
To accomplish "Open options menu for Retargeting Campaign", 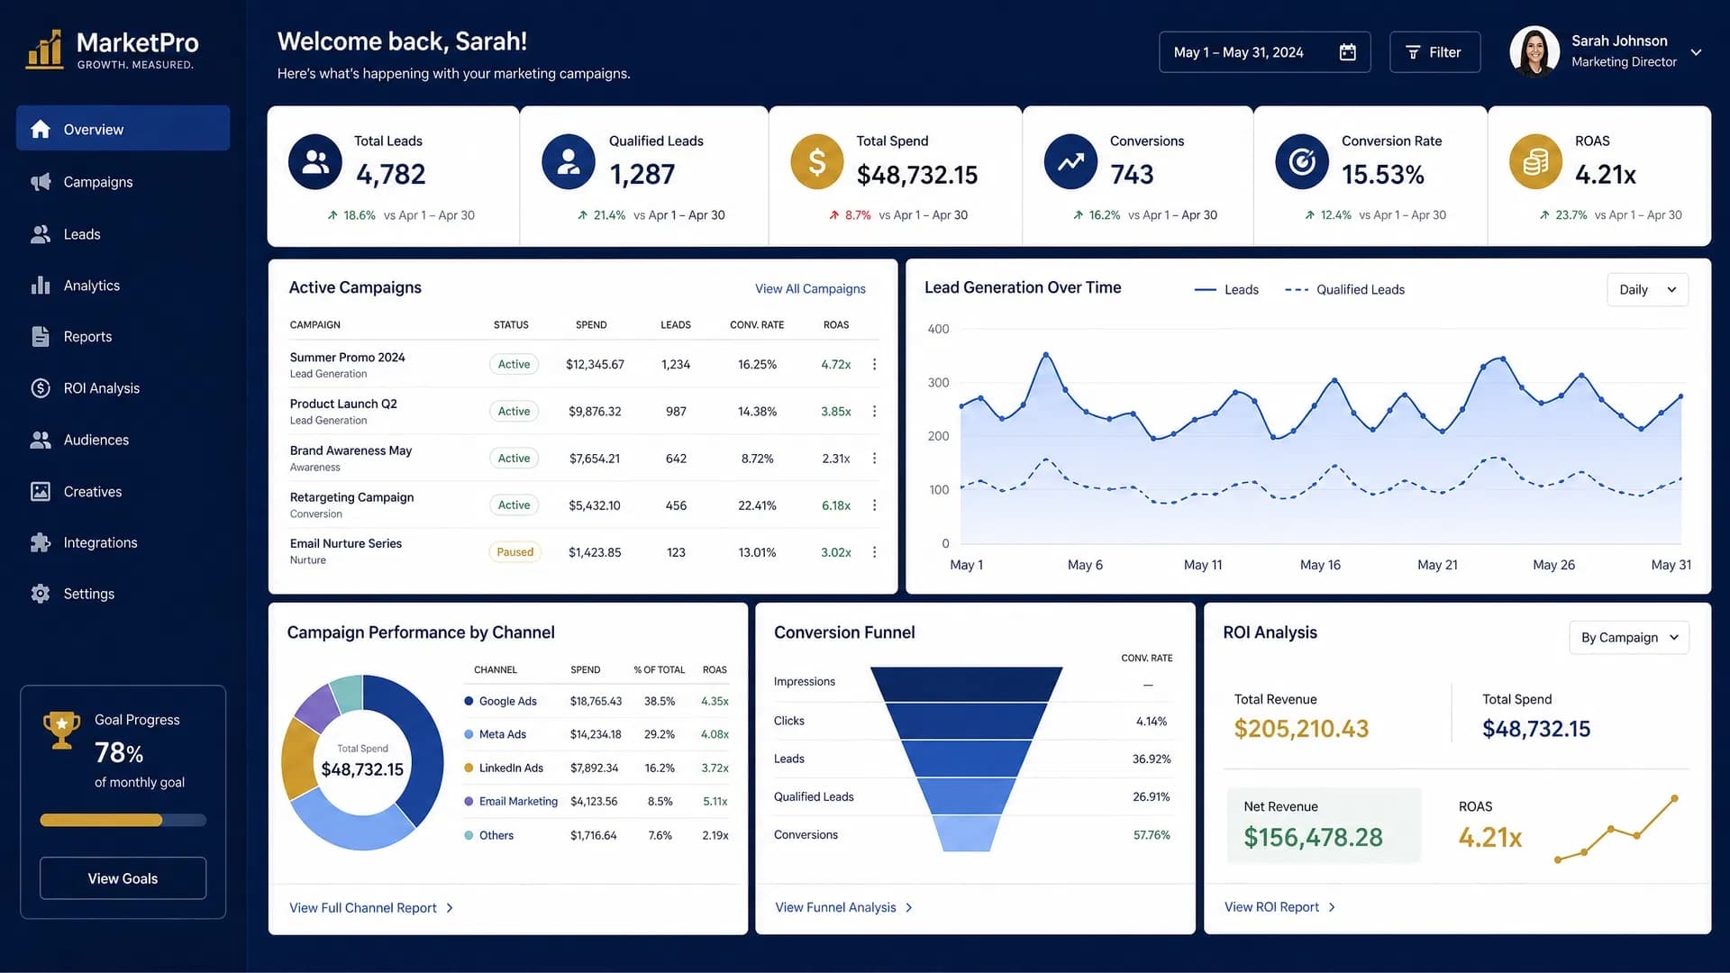I will click(x=874, y=505).
